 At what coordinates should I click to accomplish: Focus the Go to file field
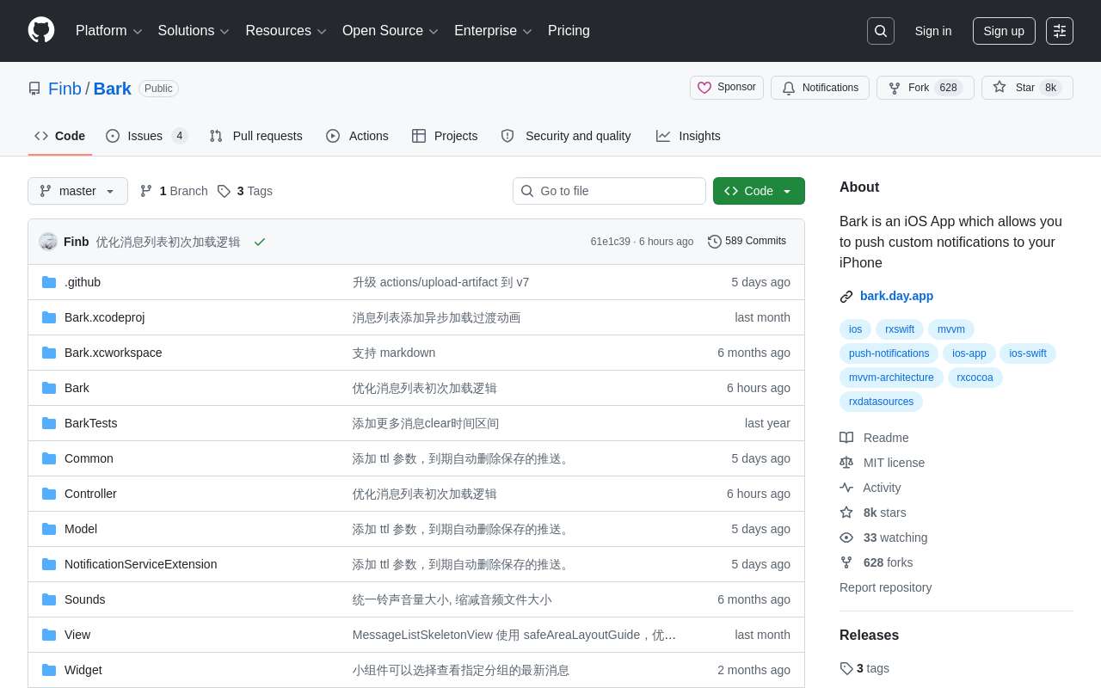click(x=609, y=191)
